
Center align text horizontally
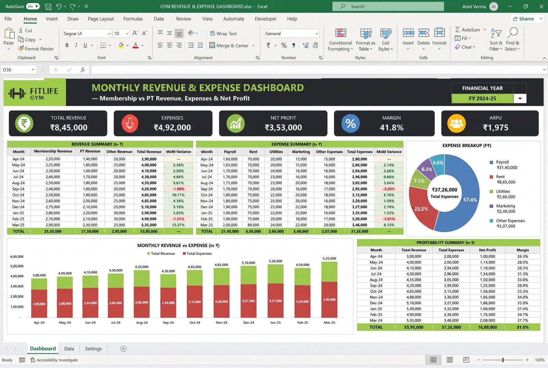(x=170, y=45)
